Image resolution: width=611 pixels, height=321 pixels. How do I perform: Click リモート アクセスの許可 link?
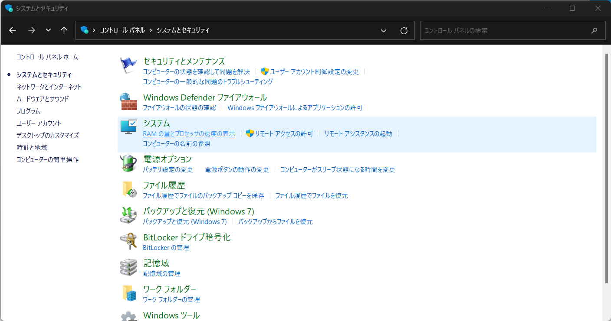pos(283,134)
